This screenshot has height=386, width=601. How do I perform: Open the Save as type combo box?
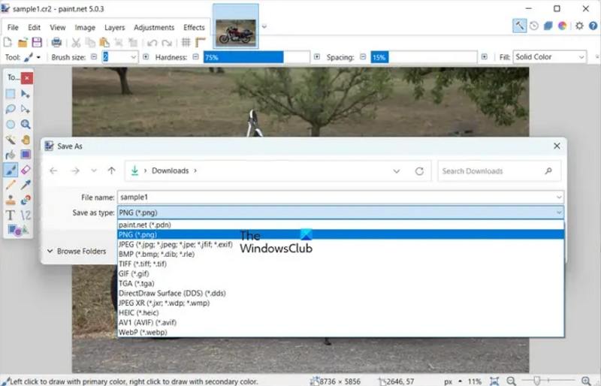point(340,213)
